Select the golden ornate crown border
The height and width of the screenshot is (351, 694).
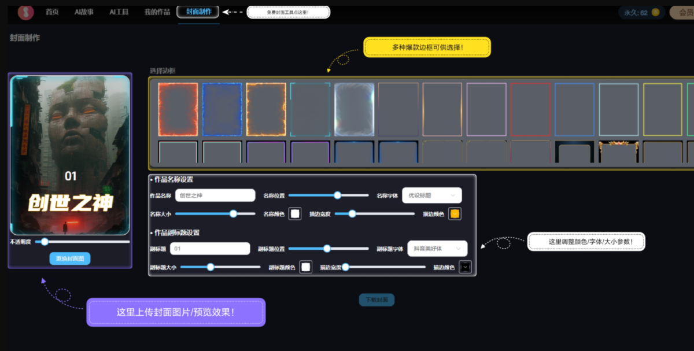[618, 152]
